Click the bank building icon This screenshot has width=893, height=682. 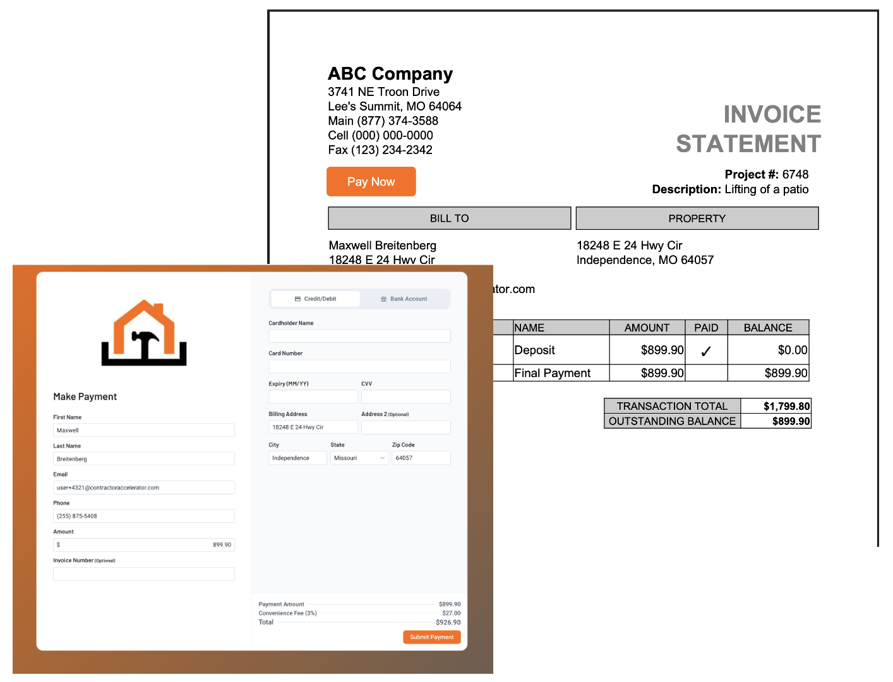click(383, 299)
